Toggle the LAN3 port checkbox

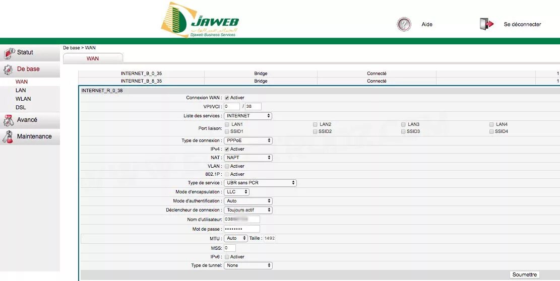point(403,124)
